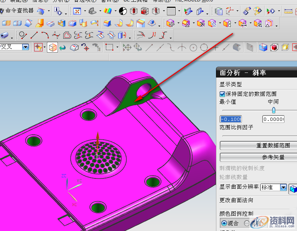This screenshot has width=297, height=231.
Task: Click the blue shaded cube view icon
Action: [263, 47]
